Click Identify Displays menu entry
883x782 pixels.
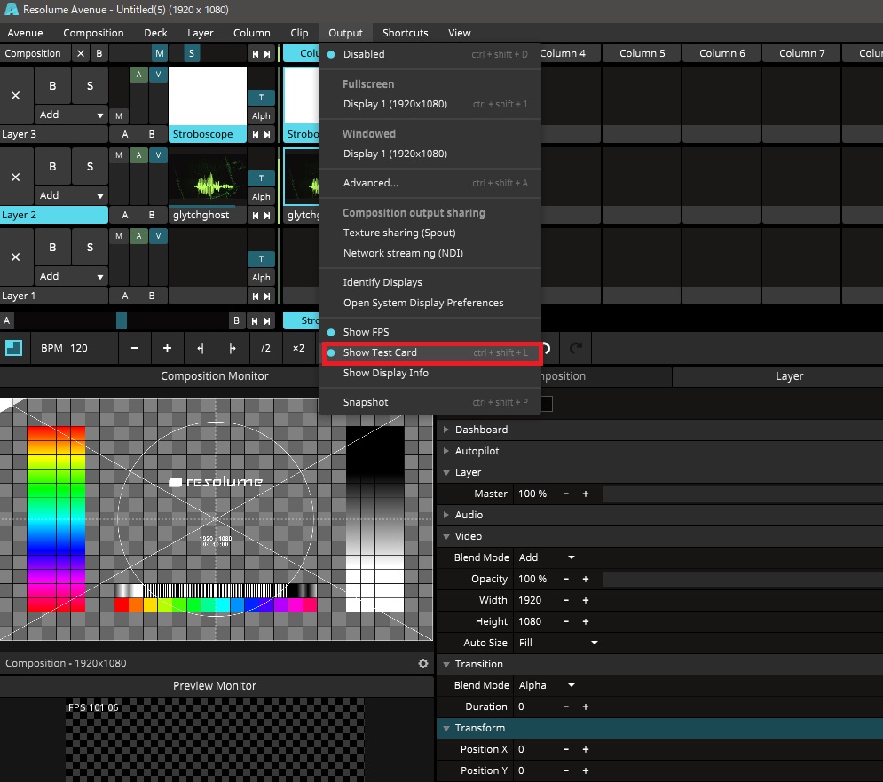pos(430,283)
